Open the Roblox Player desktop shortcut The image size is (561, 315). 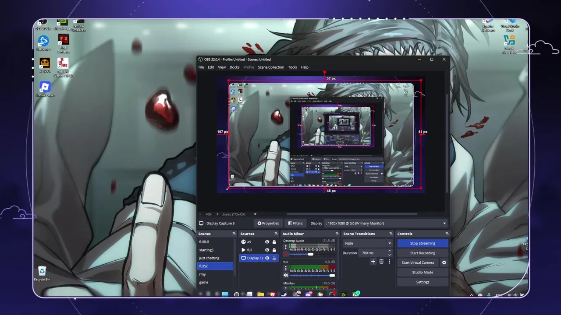click(45, 89)
